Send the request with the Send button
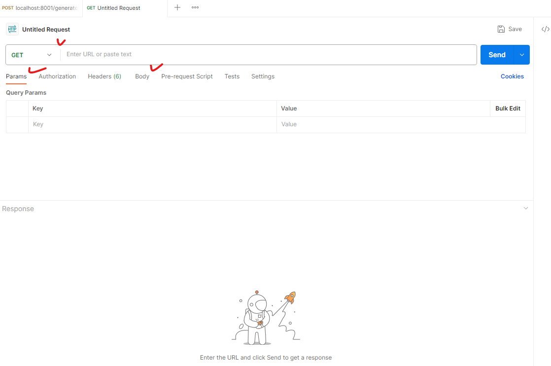 click(x=497, y=55)
